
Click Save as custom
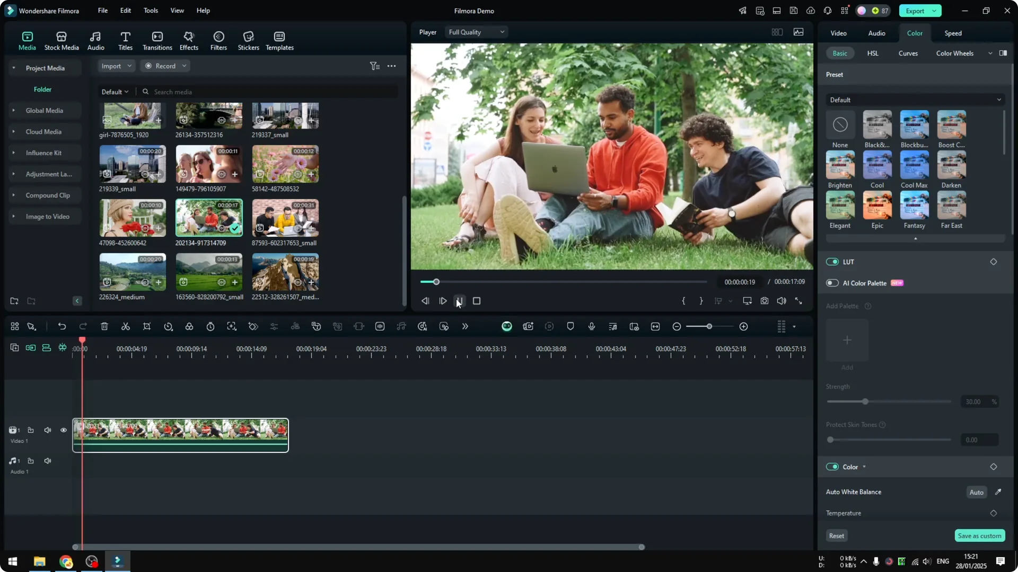click(x=979, y=535)
